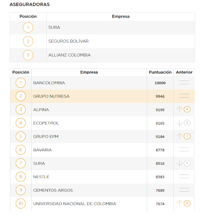Click the unchanged dash icon in BAVARIA row
Image resolution: width=201 pixels, height=215 pixels.
(184, 149)
